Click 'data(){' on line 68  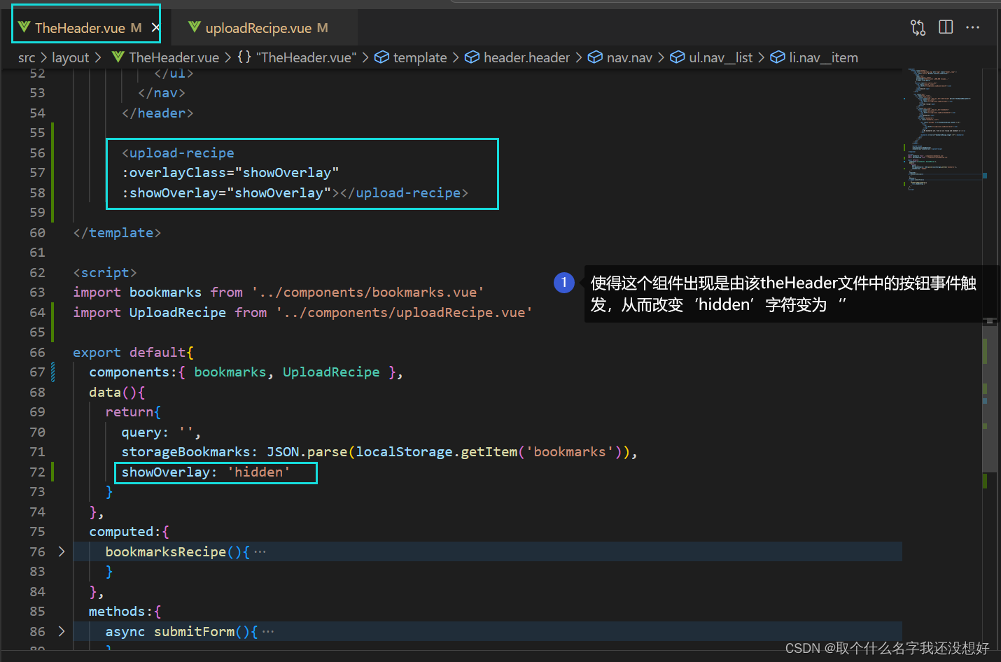pyautogui.click(x=117, y=392)
